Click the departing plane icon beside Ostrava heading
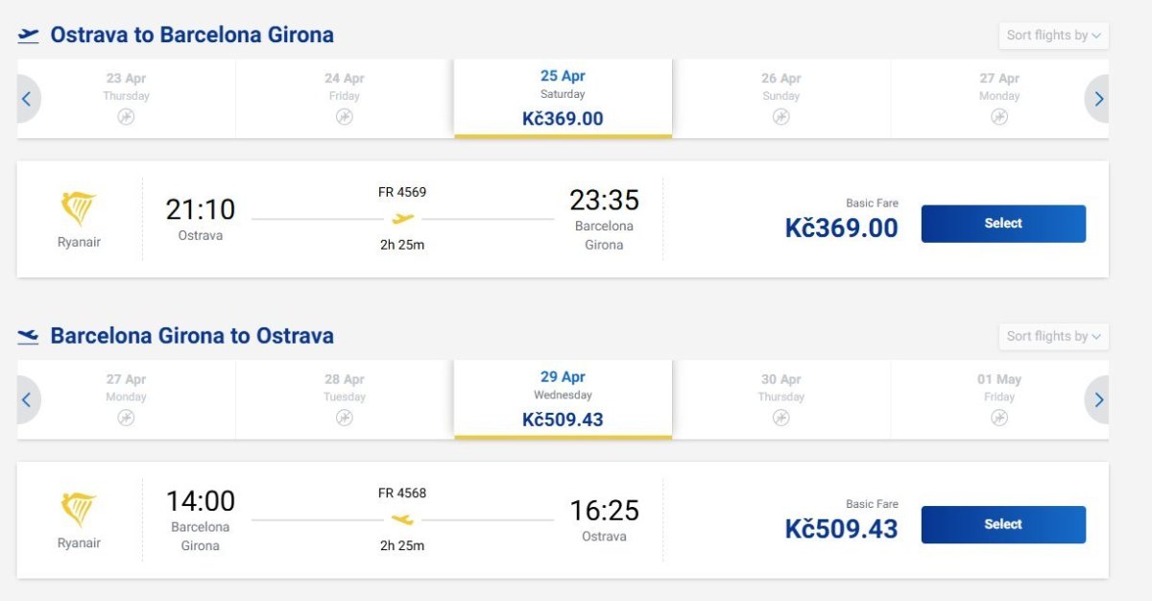 coord(29,36)
